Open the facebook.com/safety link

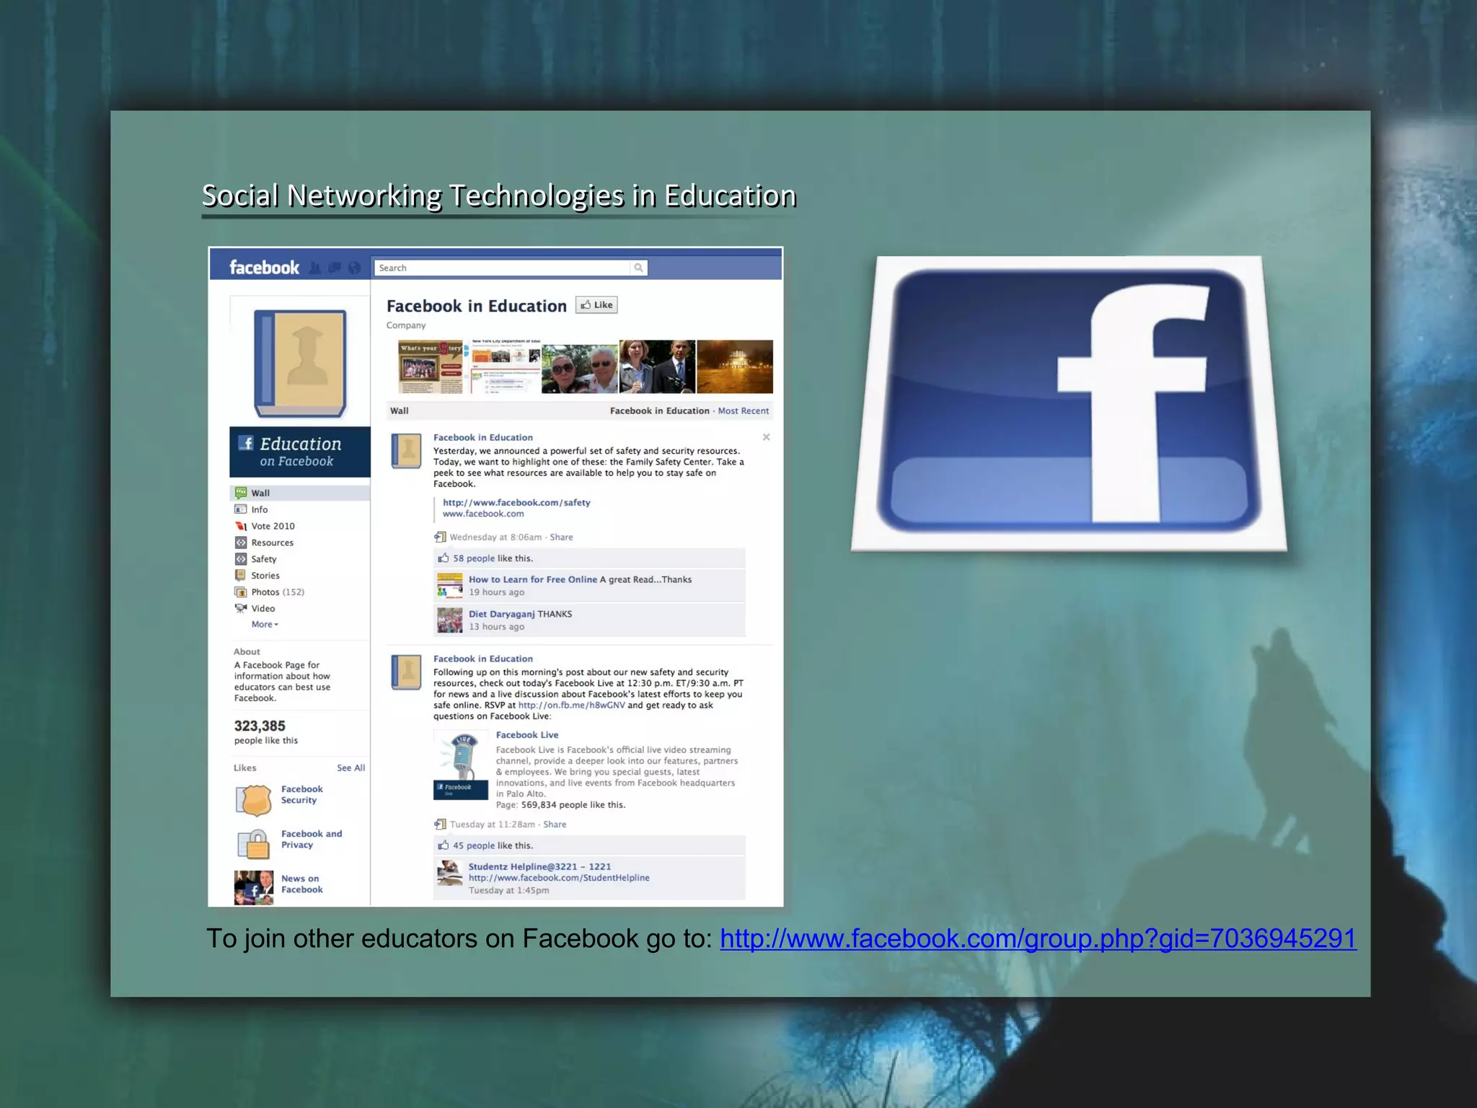[516, 503]
